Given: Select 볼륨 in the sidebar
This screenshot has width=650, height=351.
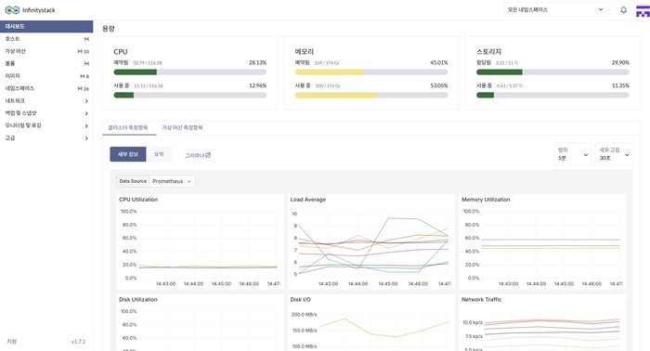Looking at the screenshot, I should coord(46,63).
